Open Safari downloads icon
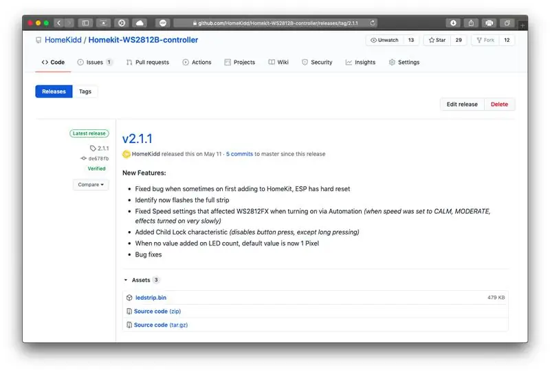This screenshot has height=372, width=550. 453,23
